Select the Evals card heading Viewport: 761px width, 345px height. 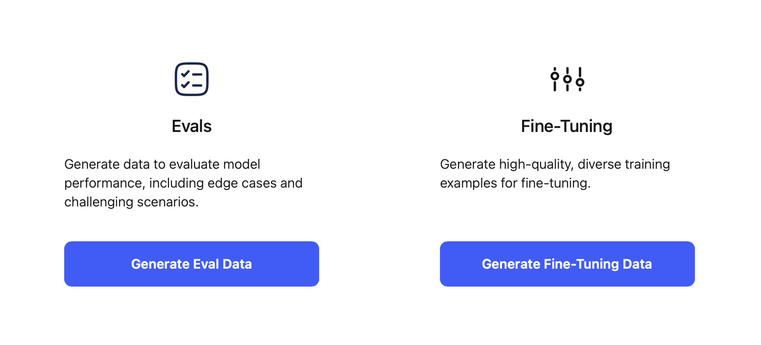pos(192,126)
